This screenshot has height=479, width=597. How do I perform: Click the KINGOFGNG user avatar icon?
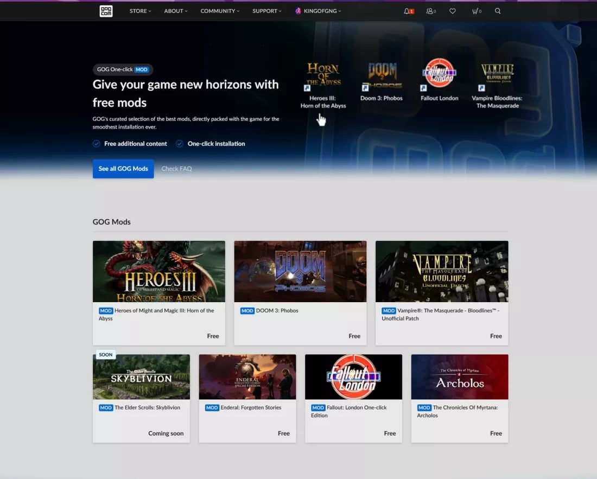pyautogui.click(x=298, y=11)
